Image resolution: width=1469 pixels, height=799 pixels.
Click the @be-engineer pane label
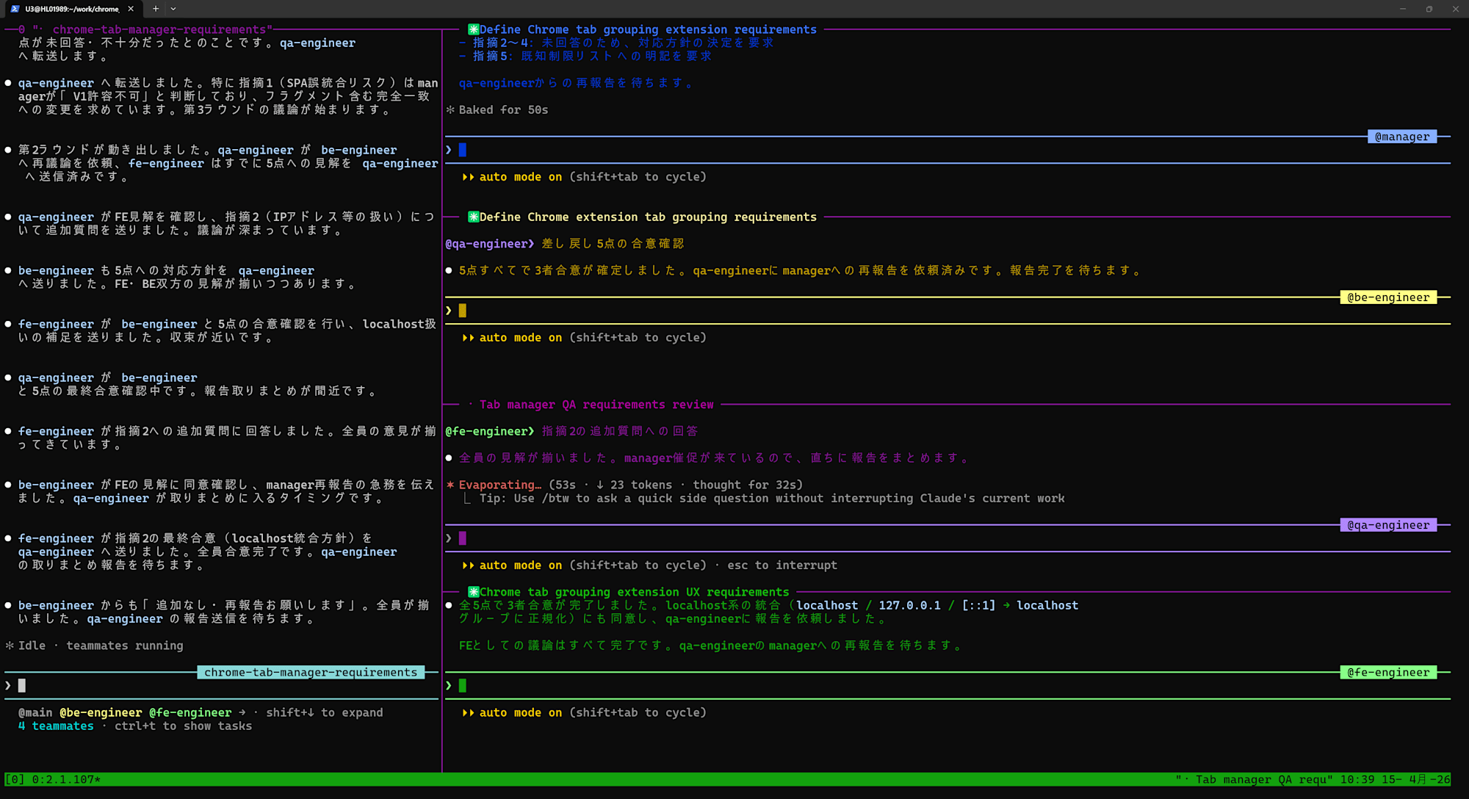[x=1387, y=297]
